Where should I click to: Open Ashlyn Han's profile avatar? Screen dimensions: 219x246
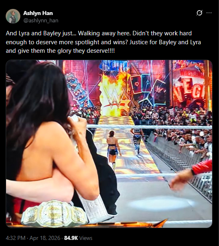13,16
